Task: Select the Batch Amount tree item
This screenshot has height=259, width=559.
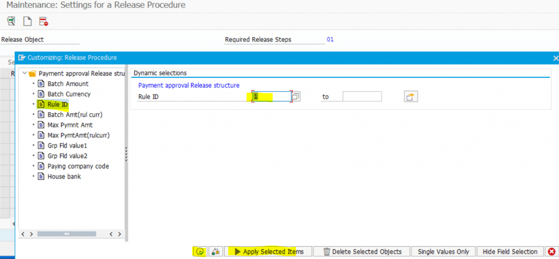Action: click(x=68, y=84)
